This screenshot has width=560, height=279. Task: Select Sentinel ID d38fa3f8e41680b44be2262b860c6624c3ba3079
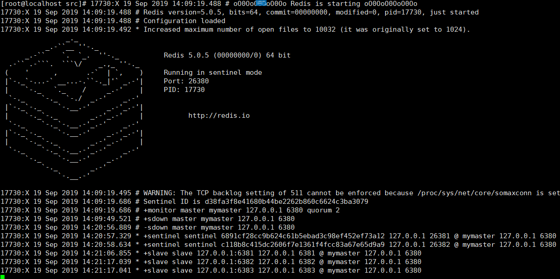287,202
